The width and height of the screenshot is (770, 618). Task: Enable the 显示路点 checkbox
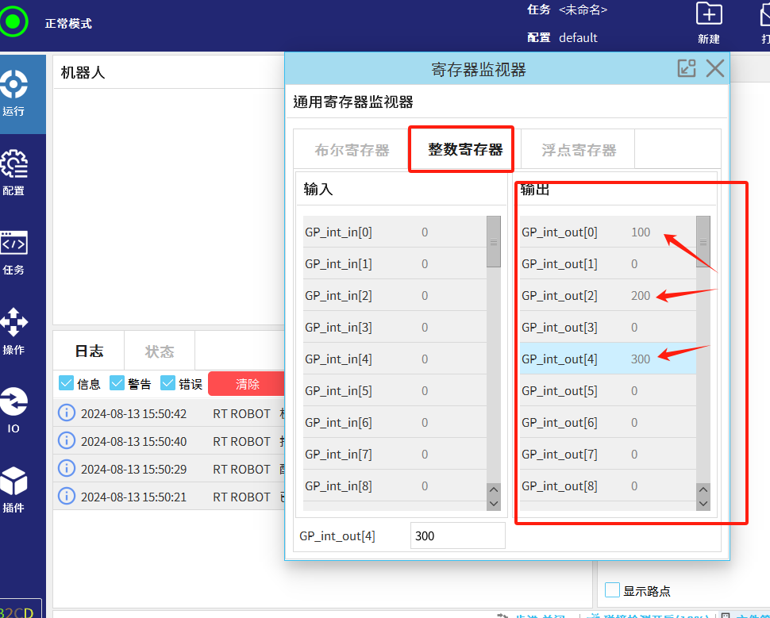click(612, 589)
